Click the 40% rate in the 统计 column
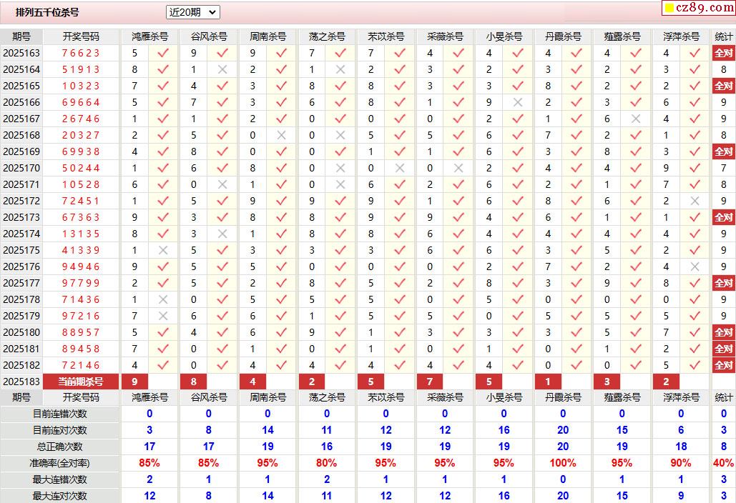The width and height of the screenshot is (736, 503). tap(723, 463)
